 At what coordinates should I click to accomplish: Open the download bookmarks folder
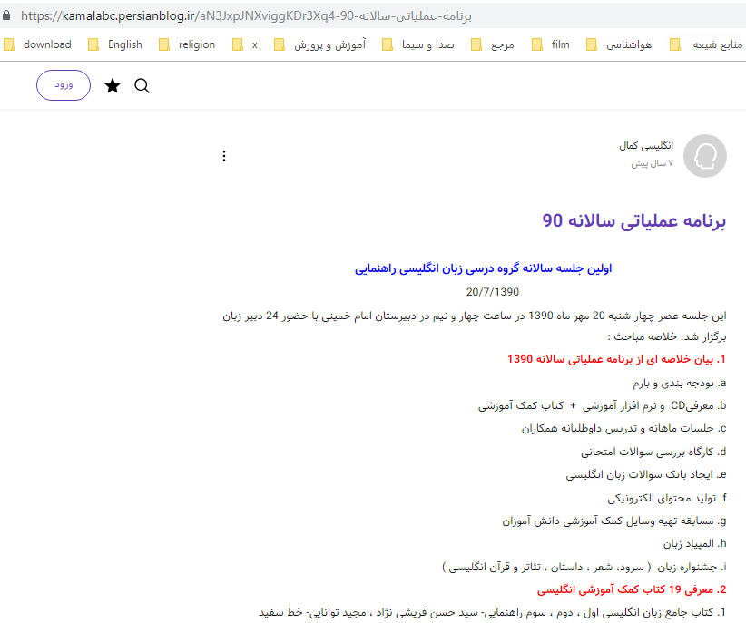(x=37, y=44)
